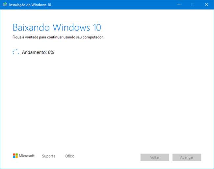Click the Microsoft four-color logo
This screenshot has width=214, height=169.
coord(15,156)
